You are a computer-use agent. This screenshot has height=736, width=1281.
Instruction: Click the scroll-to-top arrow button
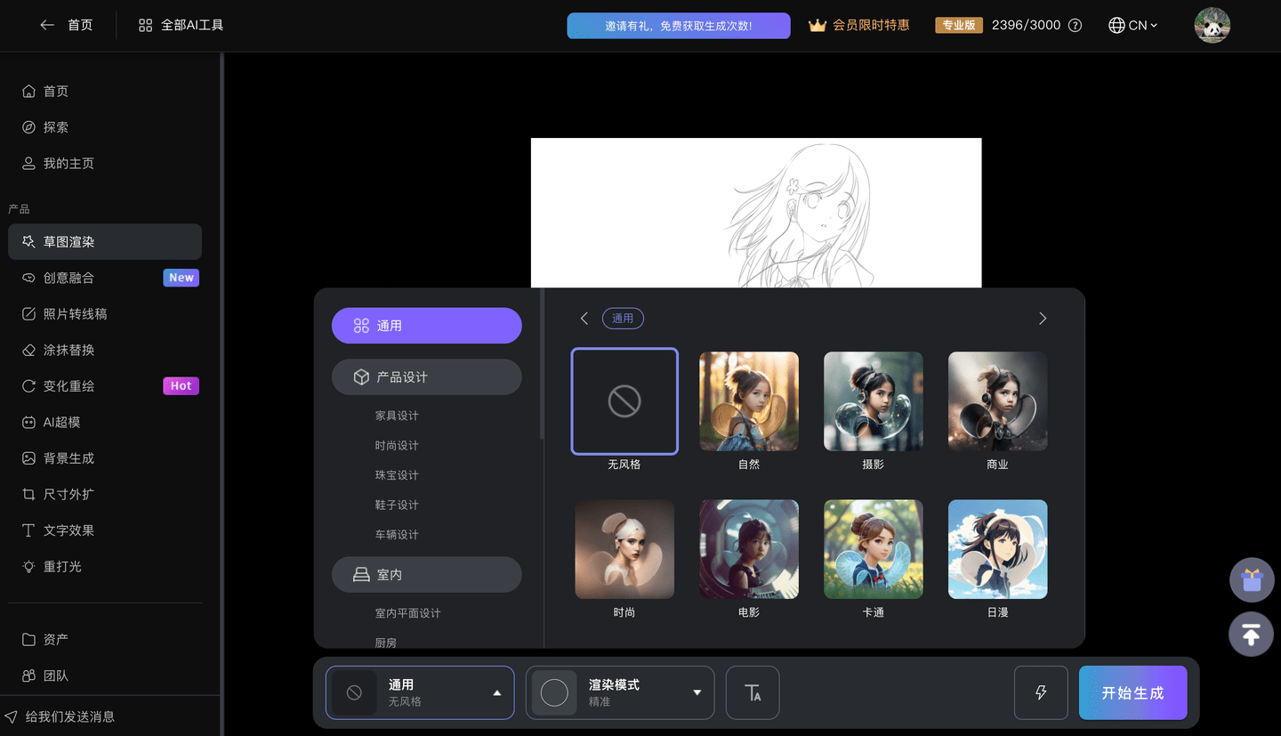click(1252, 635)
